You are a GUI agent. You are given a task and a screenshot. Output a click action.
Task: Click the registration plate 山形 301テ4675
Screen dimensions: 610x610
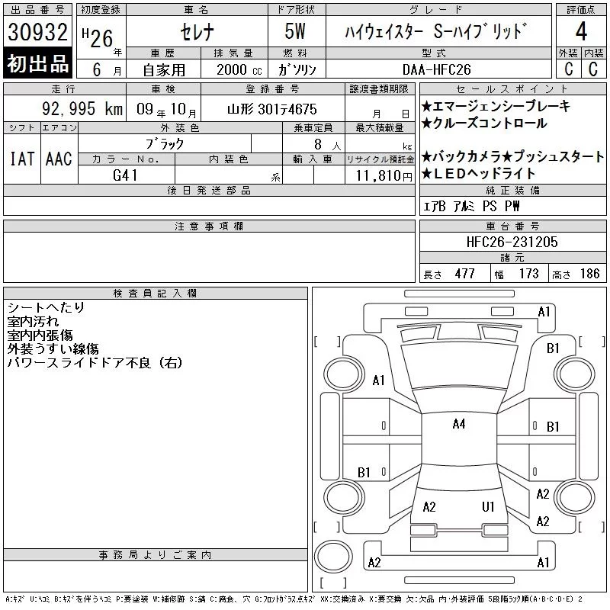[x=272, y=109]
